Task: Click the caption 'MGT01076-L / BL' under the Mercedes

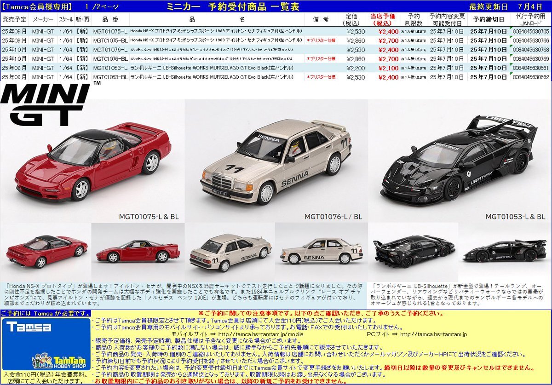Action: click(x=333, y=216)
